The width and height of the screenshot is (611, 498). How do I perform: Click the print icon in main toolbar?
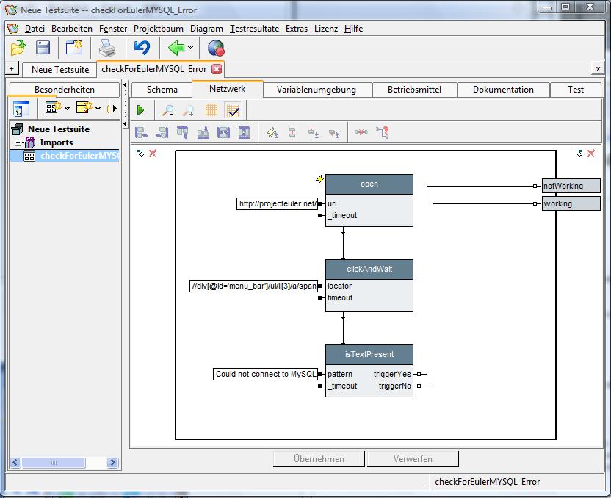click(x=107, y=48)
